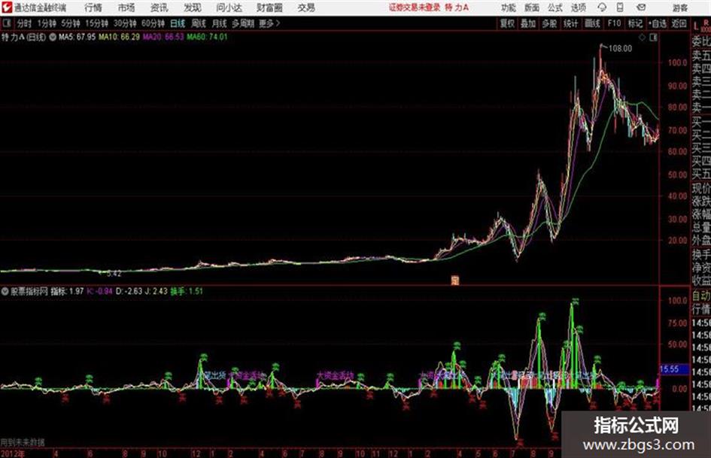This screenshot has width=711, height=458.
Task: Click the 股票指标网 indicator name
Action: click(29, 291)
